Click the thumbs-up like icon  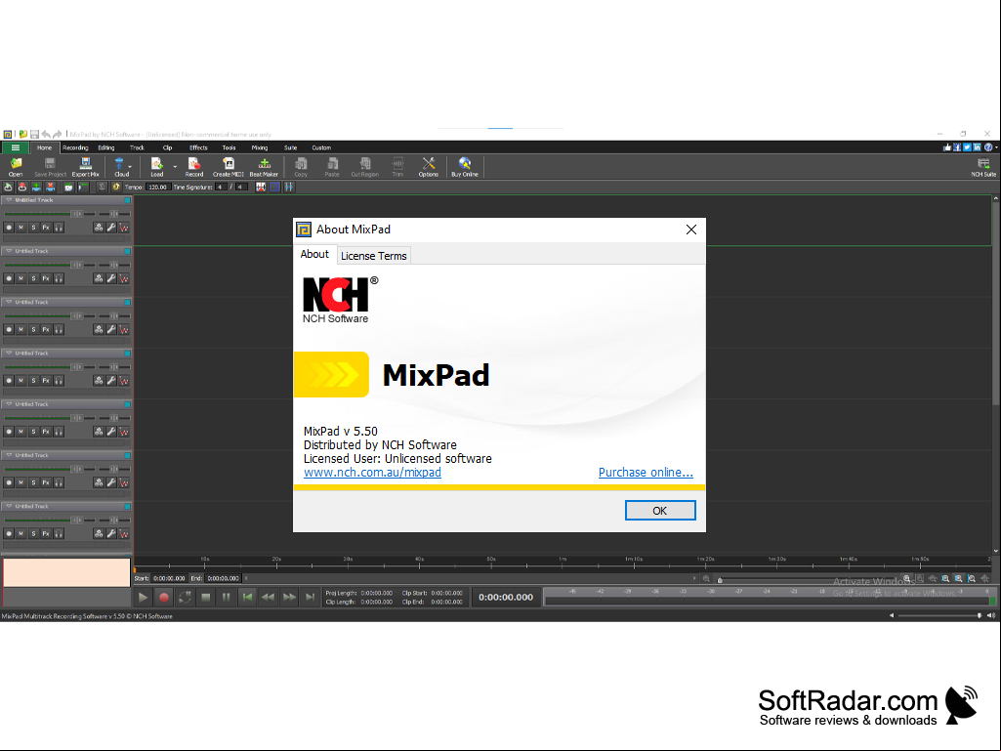click(x=946, y=147)
